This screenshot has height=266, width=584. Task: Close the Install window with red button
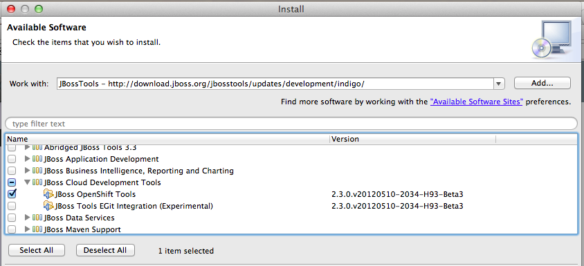click(x=11, y=9)
